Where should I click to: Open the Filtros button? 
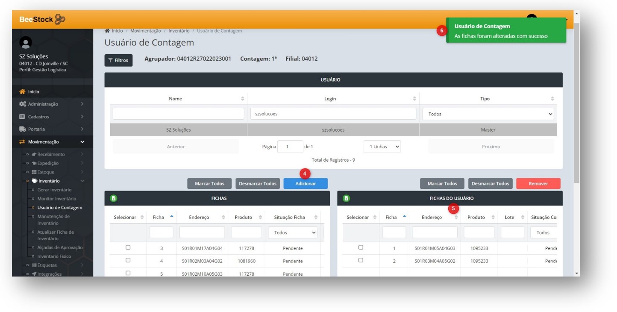click(118, 60)
